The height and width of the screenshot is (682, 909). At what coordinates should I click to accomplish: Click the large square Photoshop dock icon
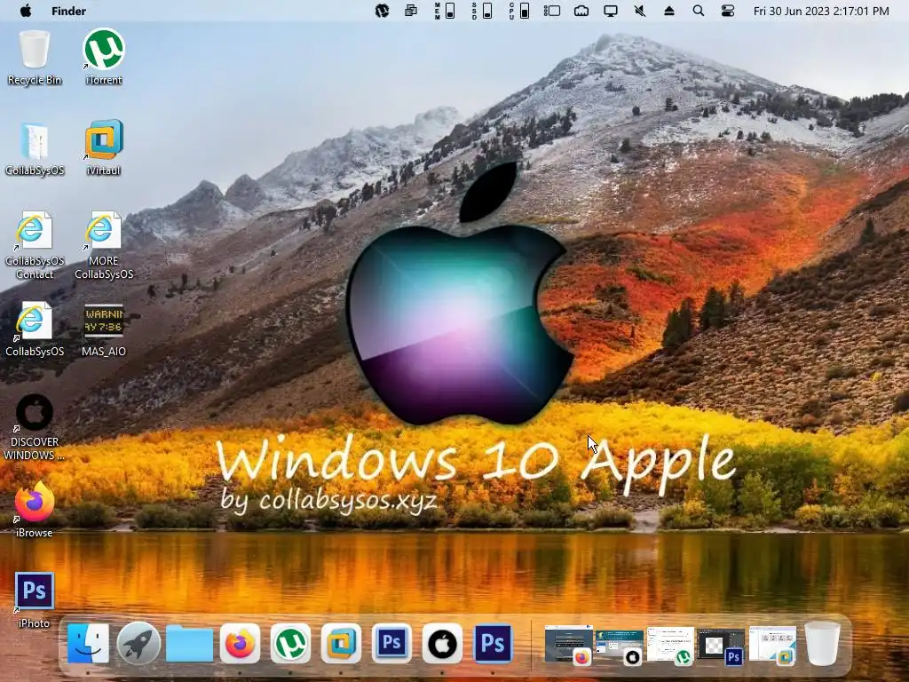pos(493,643)
